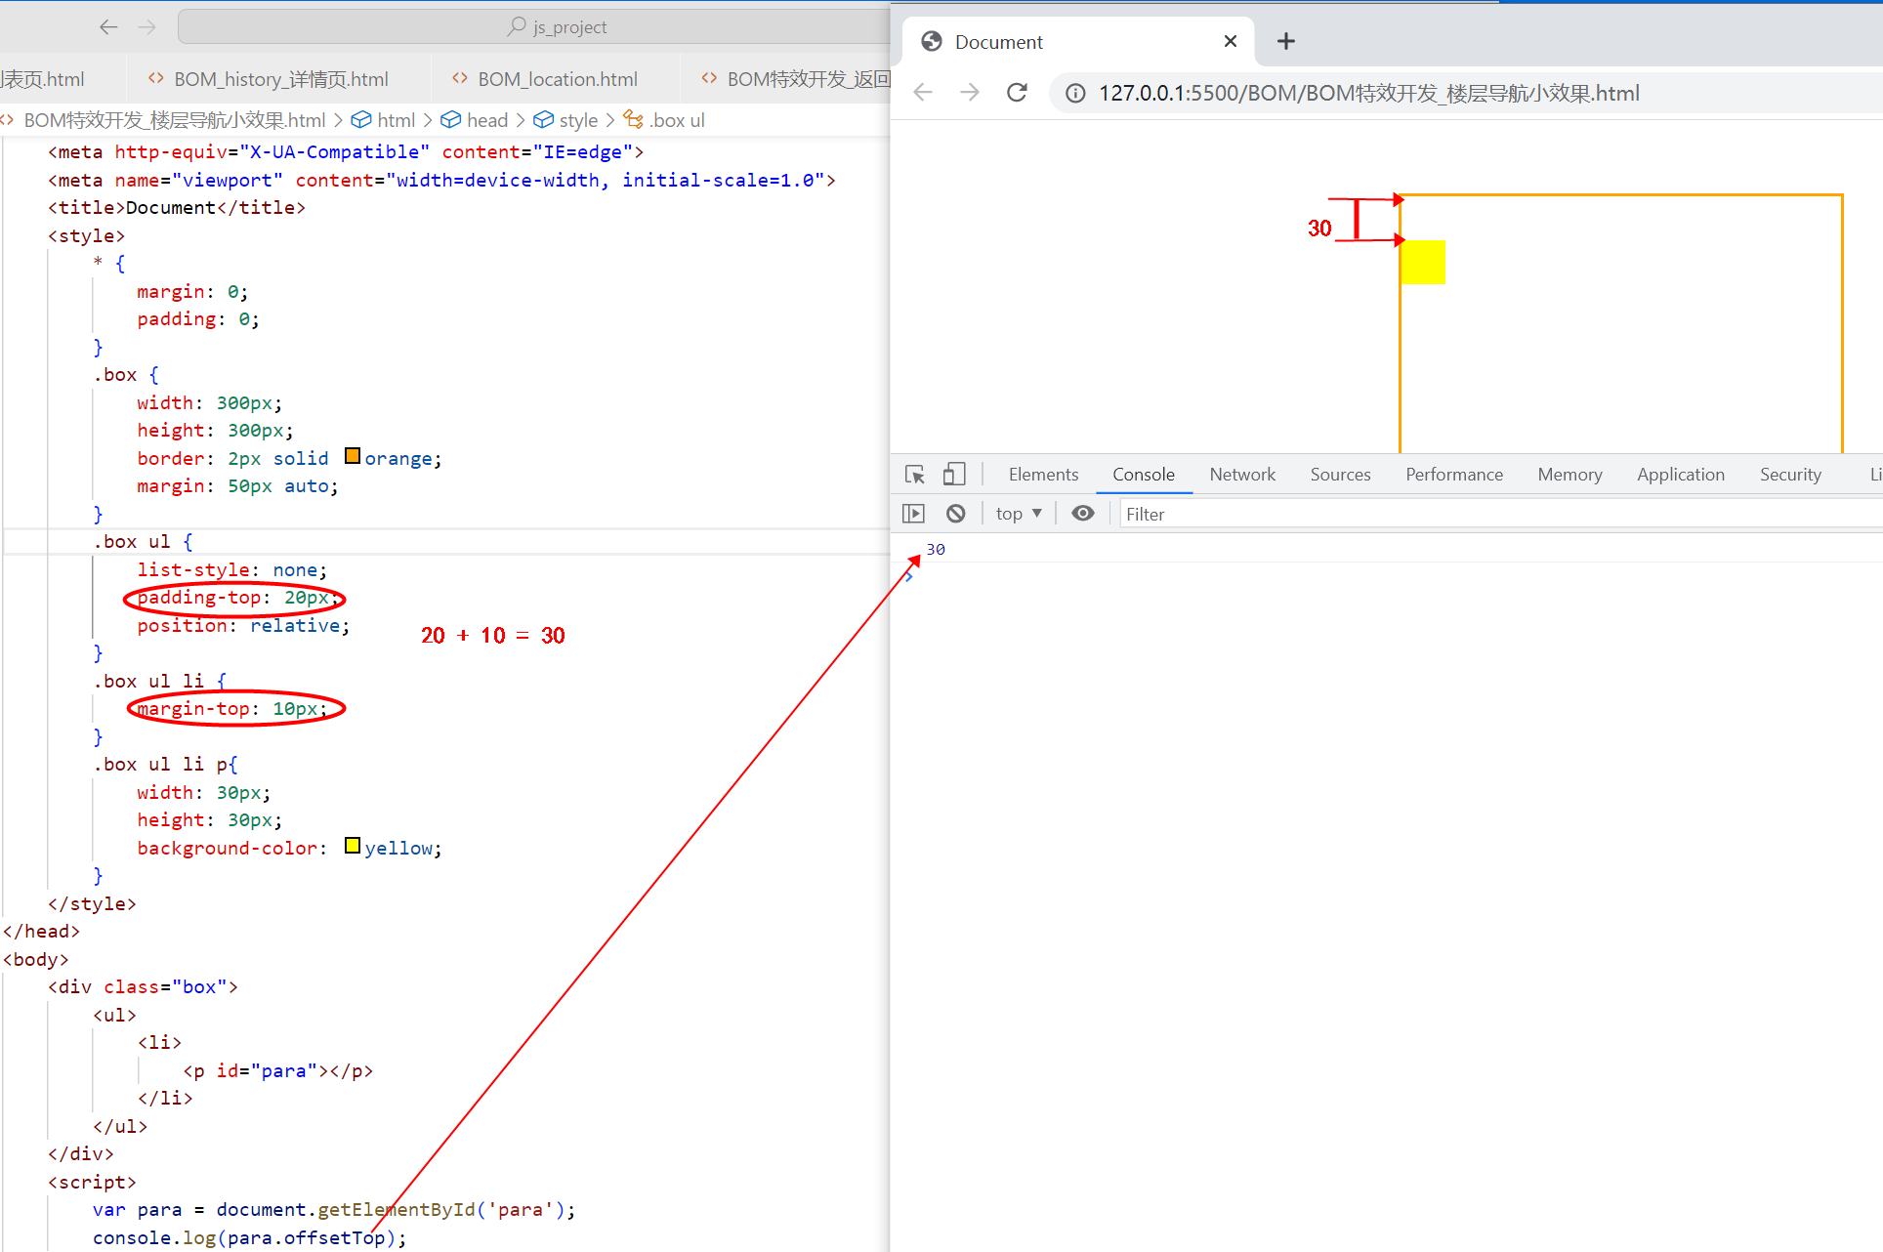Open the Security panel

pyautogui.click(x=1790, y=475)
